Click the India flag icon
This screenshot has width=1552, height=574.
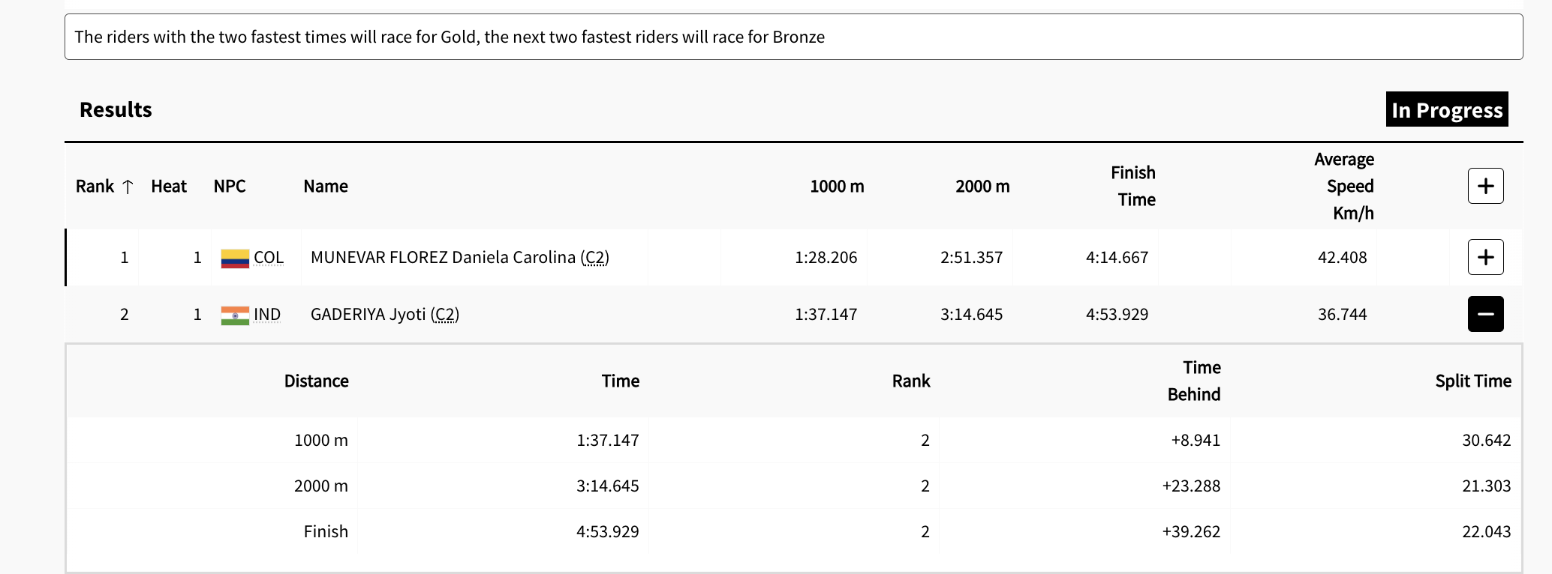pyautogui.click(x=235, y=315)
